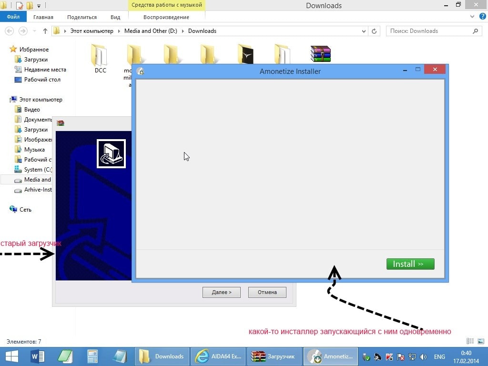
Task: Switch to details view layout icon
Action: (470, 341)
